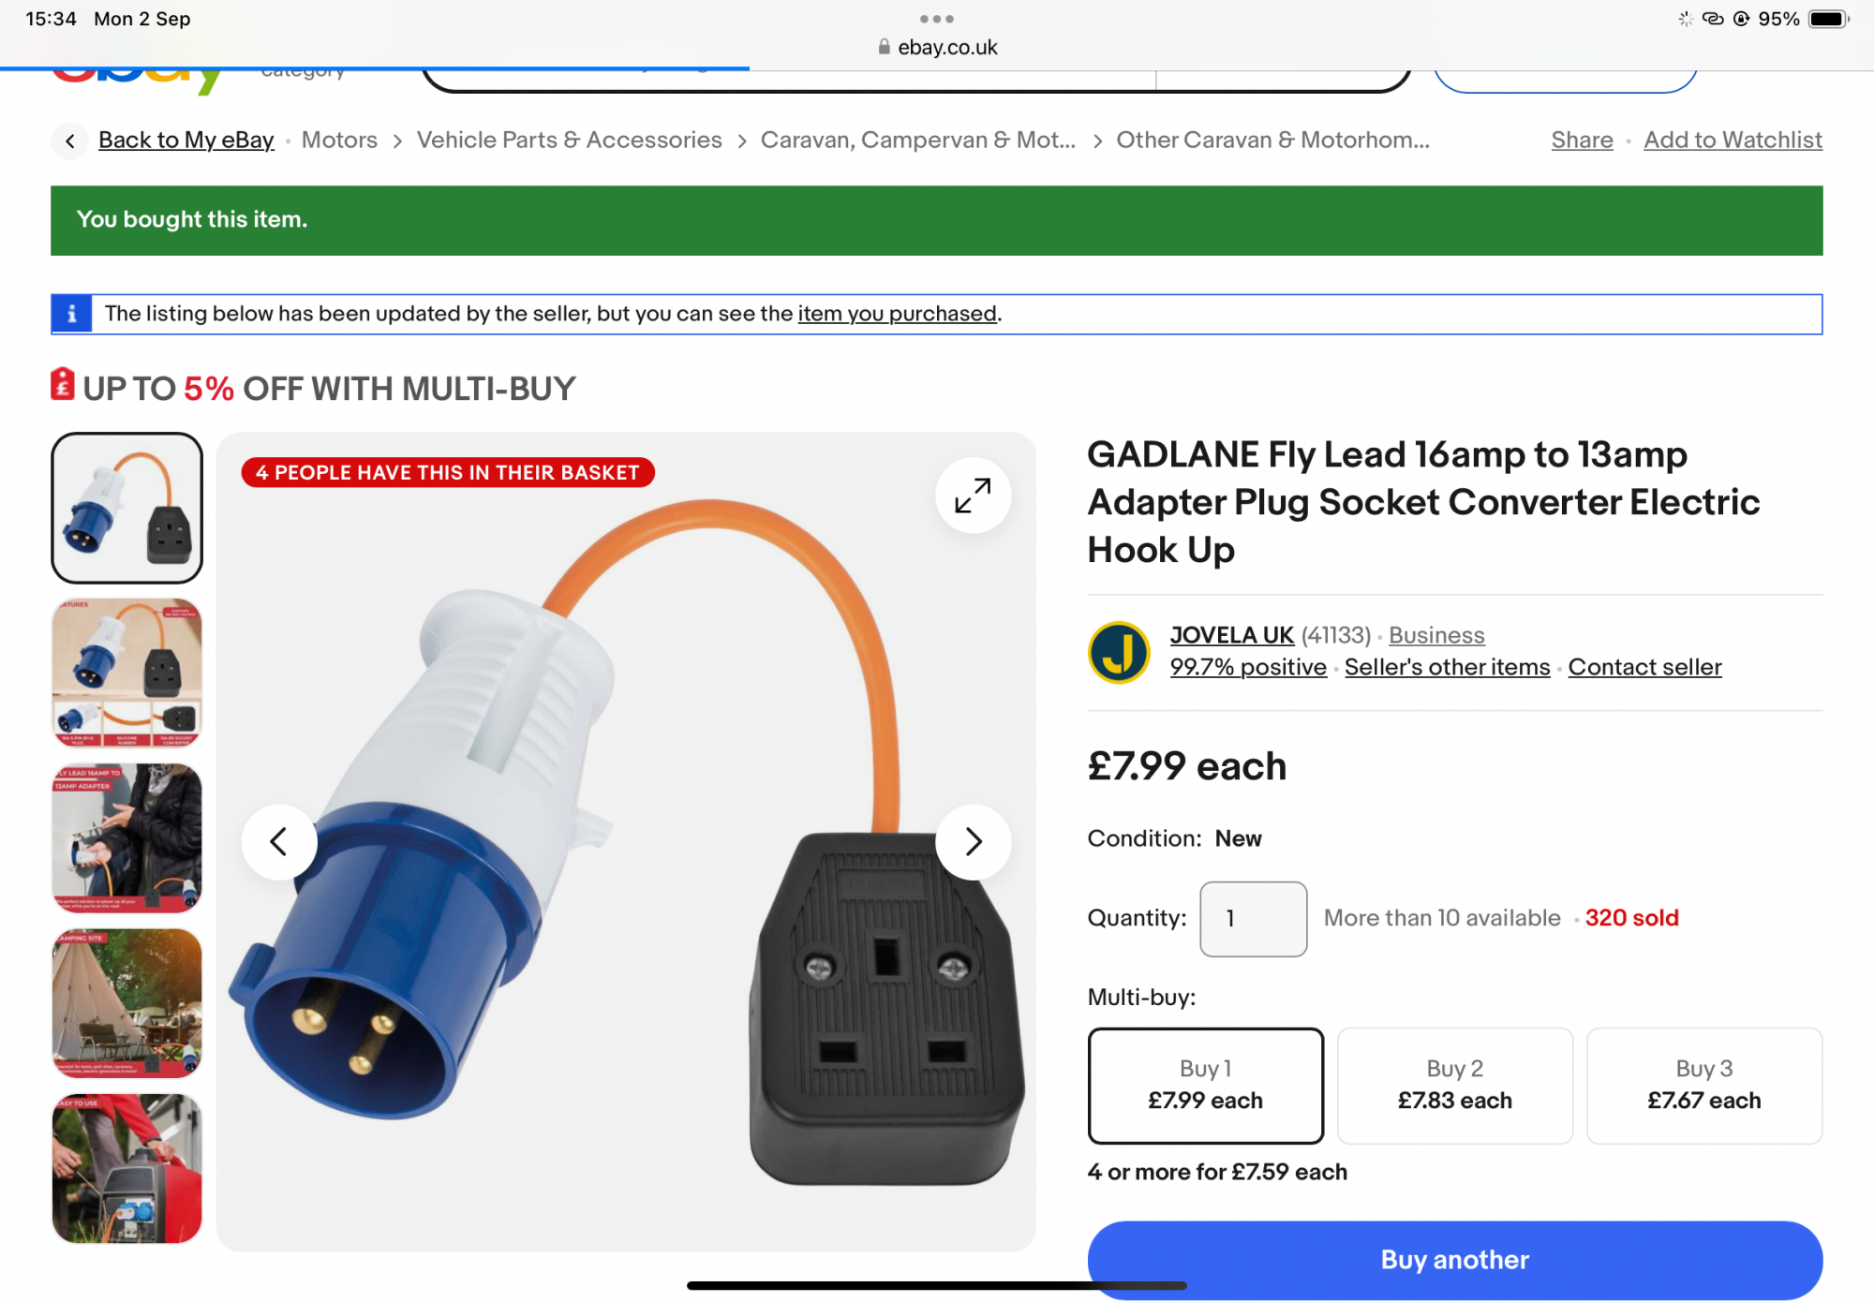Screen dimensions: 1874x1302
Task: Click the back chevron next to My eBay
Action: [x=70, y=141]
